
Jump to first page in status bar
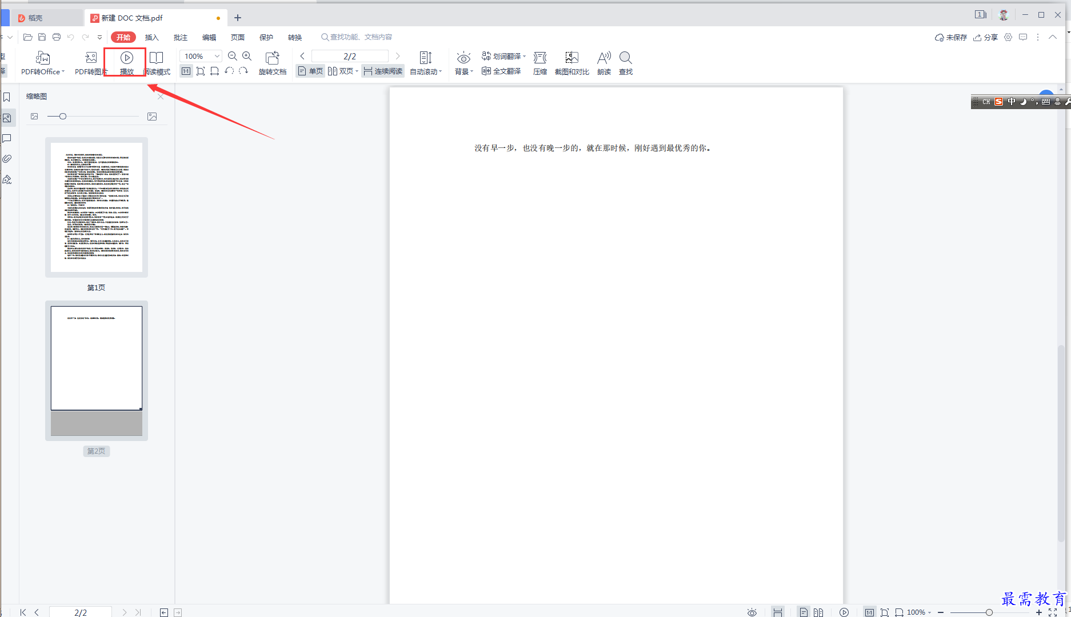pos(23,612)
